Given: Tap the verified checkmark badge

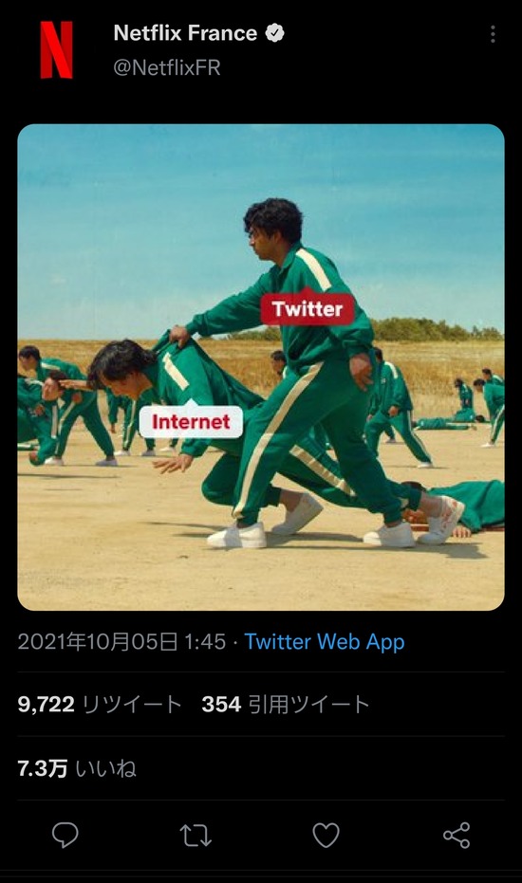Looking at the screenshot, I should 274,33.
